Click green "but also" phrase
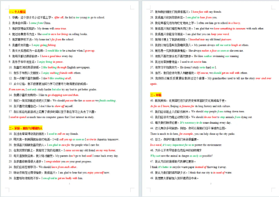This screenshot has width=279, height=197. pyautogui.click(x=57, y=90)
